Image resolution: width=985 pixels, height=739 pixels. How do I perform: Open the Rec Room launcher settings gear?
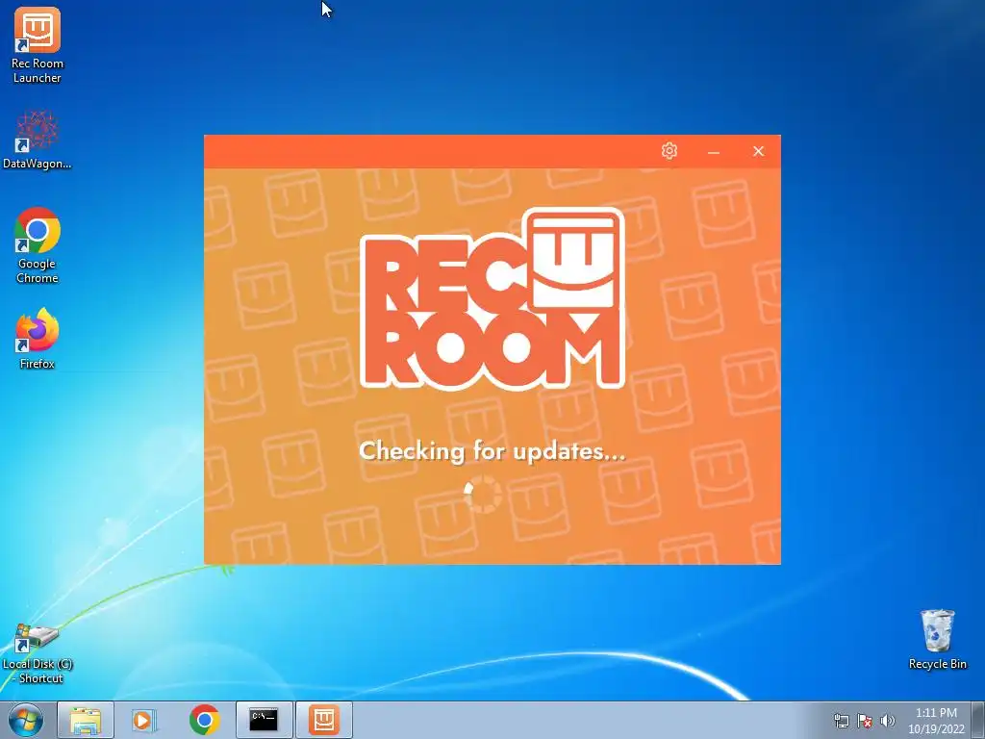coord(669,151)
